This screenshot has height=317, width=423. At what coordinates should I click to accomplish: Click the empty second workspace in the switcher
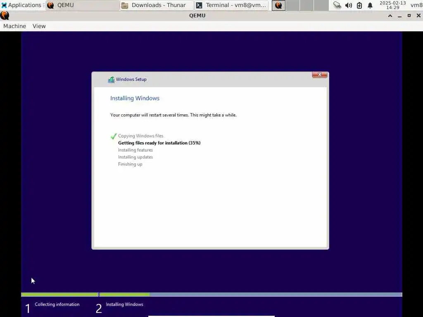(293, 5)
